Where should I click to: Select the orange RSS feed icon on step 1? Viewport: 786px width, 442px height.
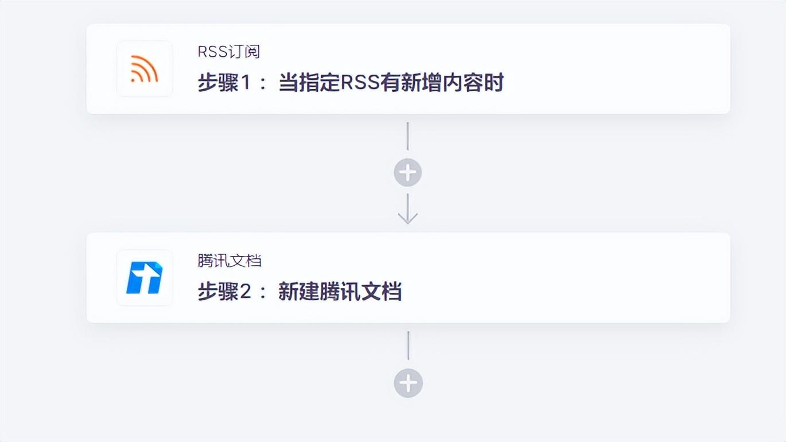(x=145, y=69)
